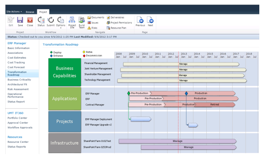Viewport: 265px width, 159px height.
Task: Open Documents in the Navigate group
Action: coord(96,18)
